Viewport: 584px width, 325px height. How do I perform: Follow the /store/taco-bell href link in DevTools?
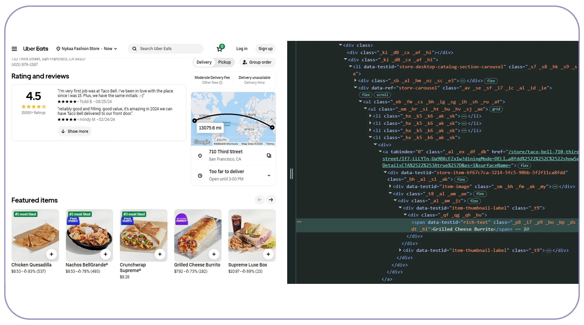pyautogui.click(x=480, y=159)
